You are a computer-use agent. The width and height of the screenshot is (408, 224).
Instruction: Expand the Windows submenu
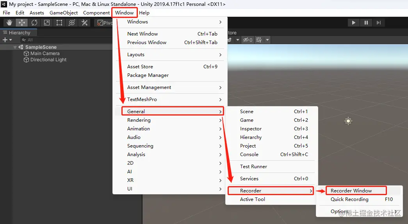pyautogui.click(x=170, y=22)
